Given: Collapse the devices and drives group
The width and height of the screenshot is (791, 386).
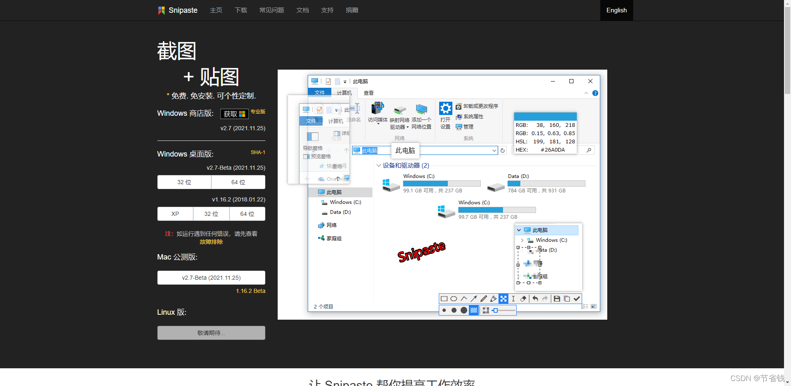Looking at the screenshot, I should [x=379, y=166].
